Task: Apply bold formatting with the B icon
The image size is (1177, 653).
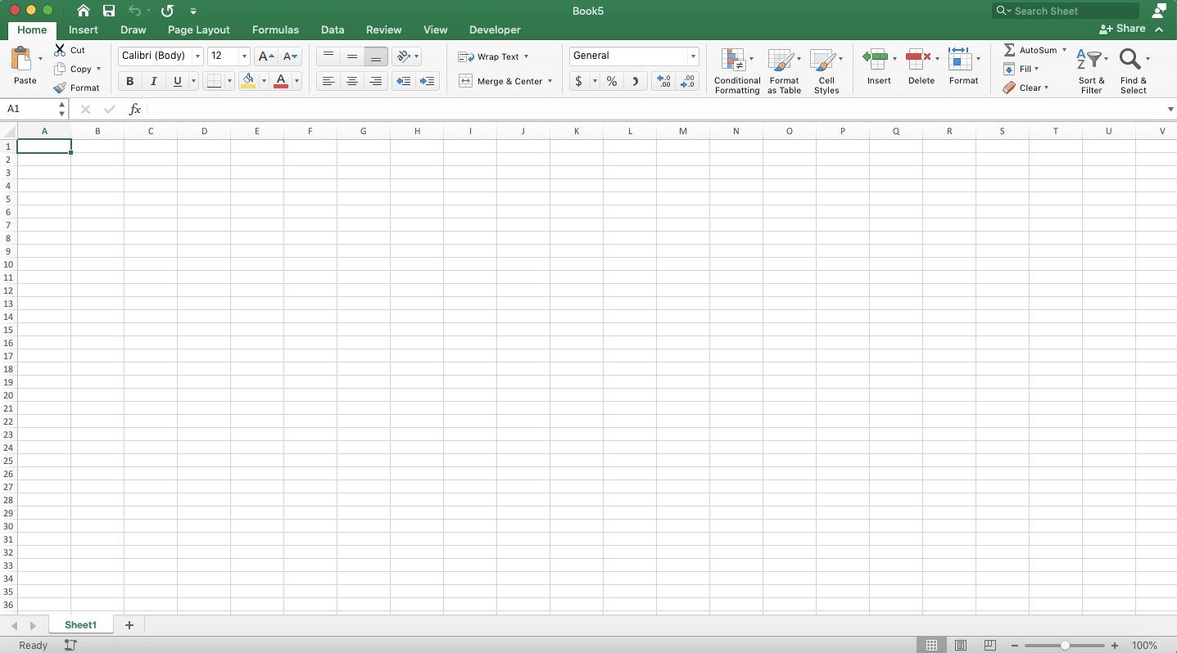Action: coord(129,81)
